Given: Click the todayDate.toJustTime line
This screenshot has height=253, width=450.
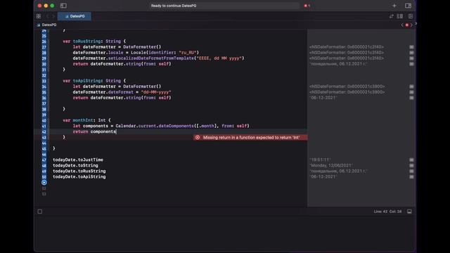Looking at the screenshot, I should pos(78,160).
